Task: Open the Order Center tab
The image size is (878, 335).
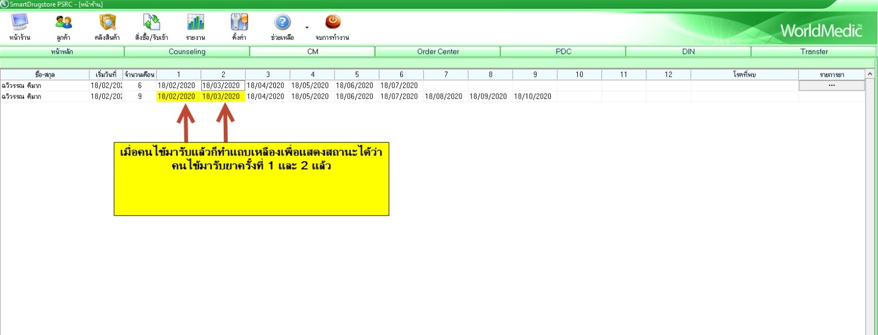Action: click(x=438, y=52)
